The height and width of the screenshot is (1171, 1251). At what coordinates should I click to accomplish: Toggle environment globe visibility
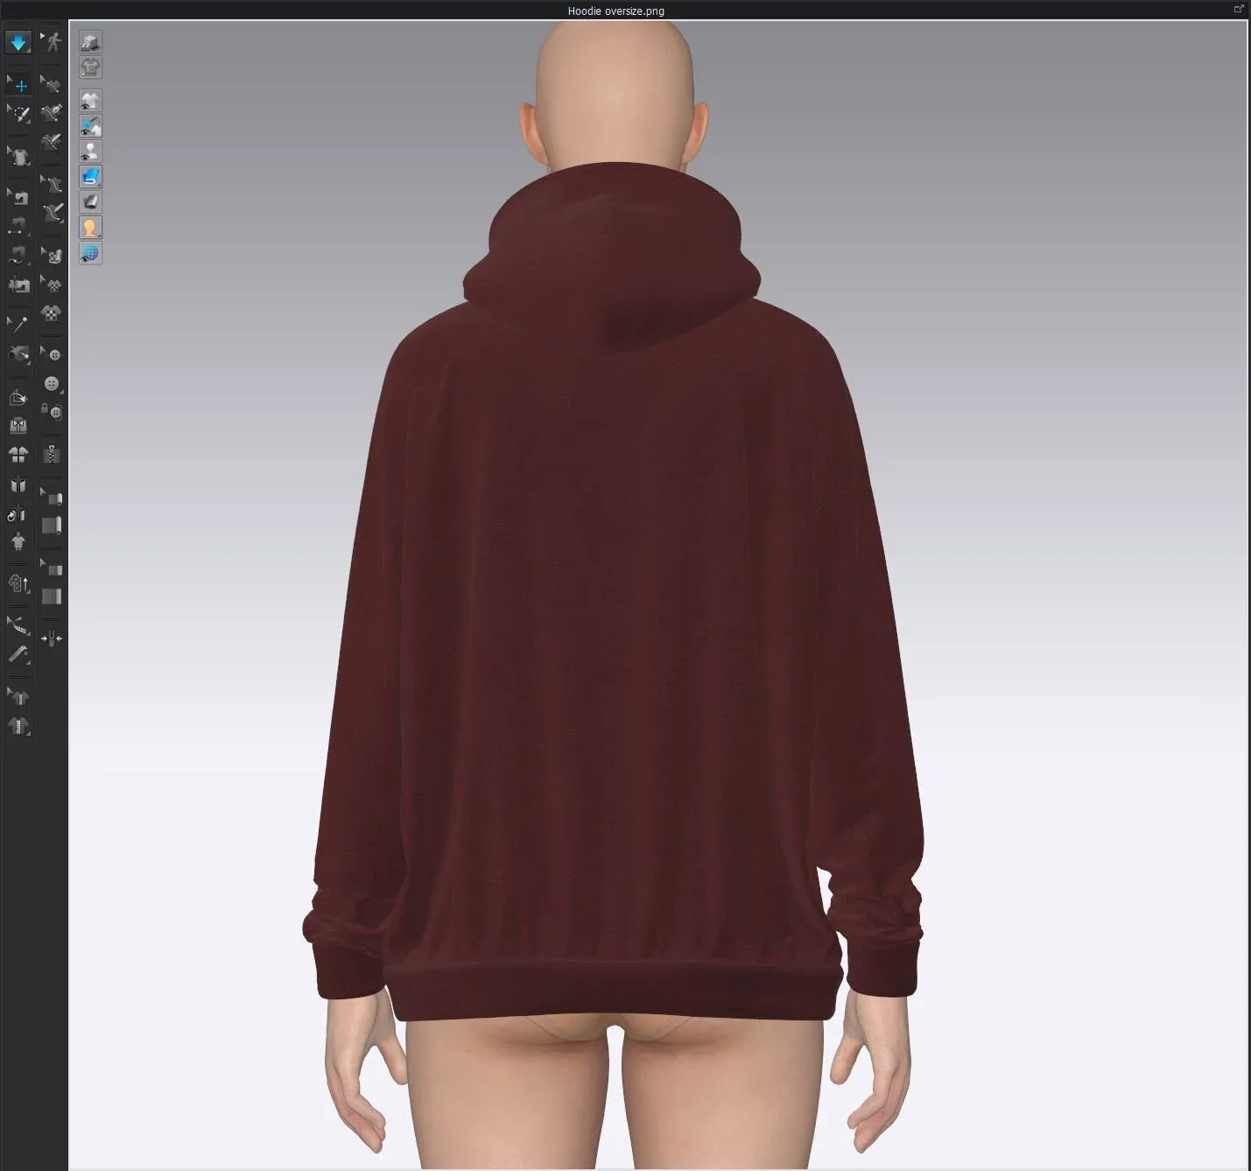click(x=90, y=254)
